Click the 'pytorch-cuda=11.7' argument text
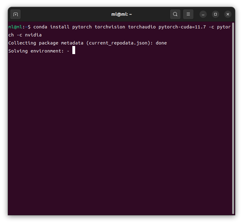 point(182,27)
